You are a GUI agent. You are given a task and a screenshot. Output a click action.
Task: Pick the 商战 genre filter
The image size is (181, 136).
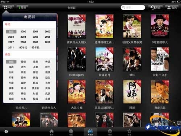pos(47,88)
